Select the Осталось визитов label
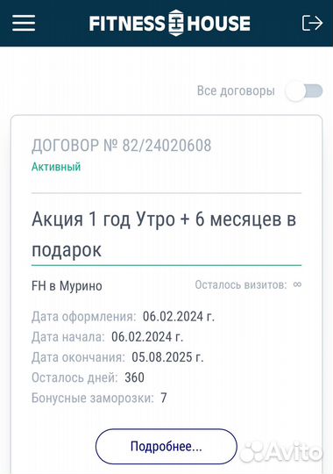The image size is (333, 474). [241, 284]
